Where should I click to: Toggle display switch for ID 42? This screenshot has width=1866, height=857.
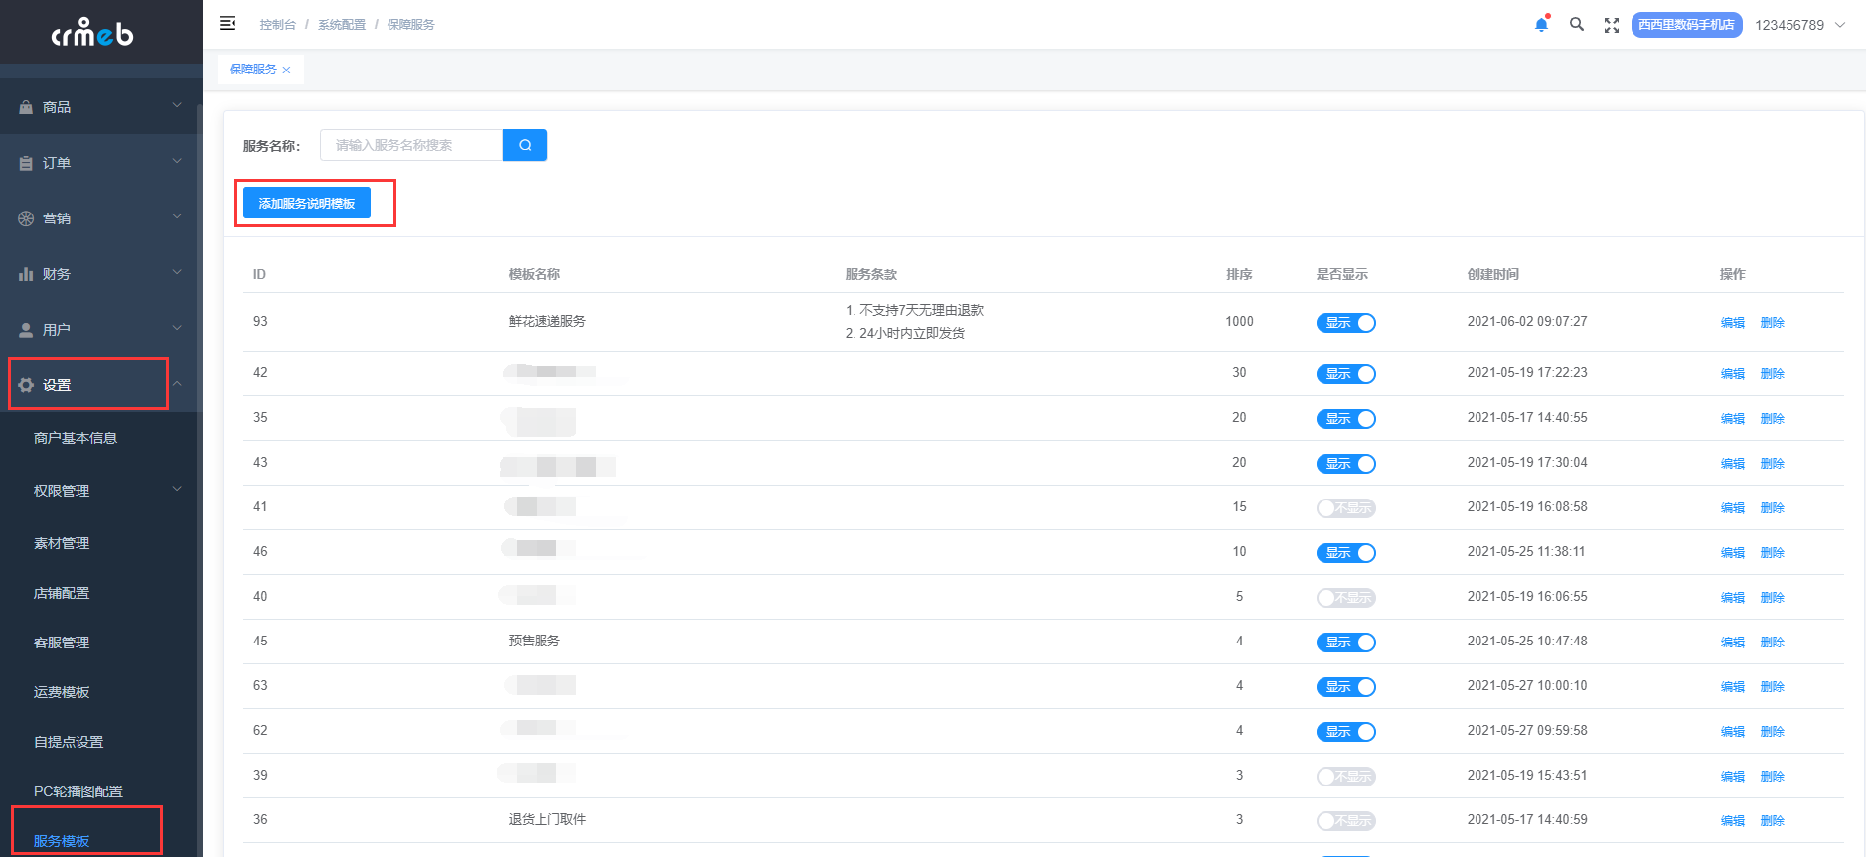[x=1345, y=374]
